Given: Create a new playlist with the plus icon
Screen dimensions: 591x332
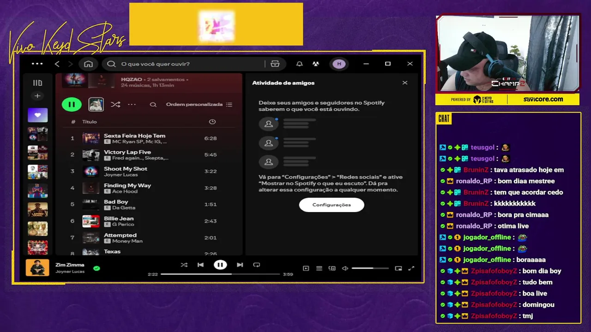Looking at the screenshot, I should coord(37,96).
